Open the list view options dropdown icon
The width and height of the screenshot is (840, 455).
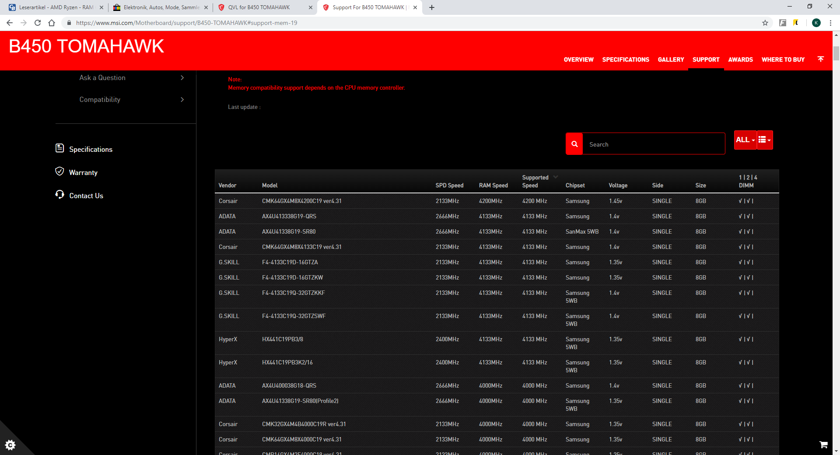point(765,140)
